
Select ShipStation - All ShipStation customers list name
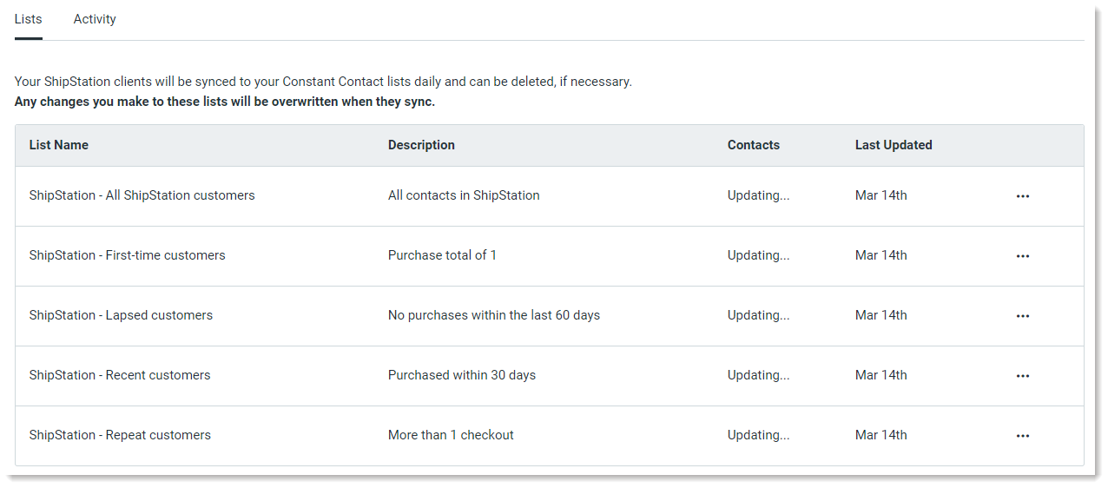(142, 195)
